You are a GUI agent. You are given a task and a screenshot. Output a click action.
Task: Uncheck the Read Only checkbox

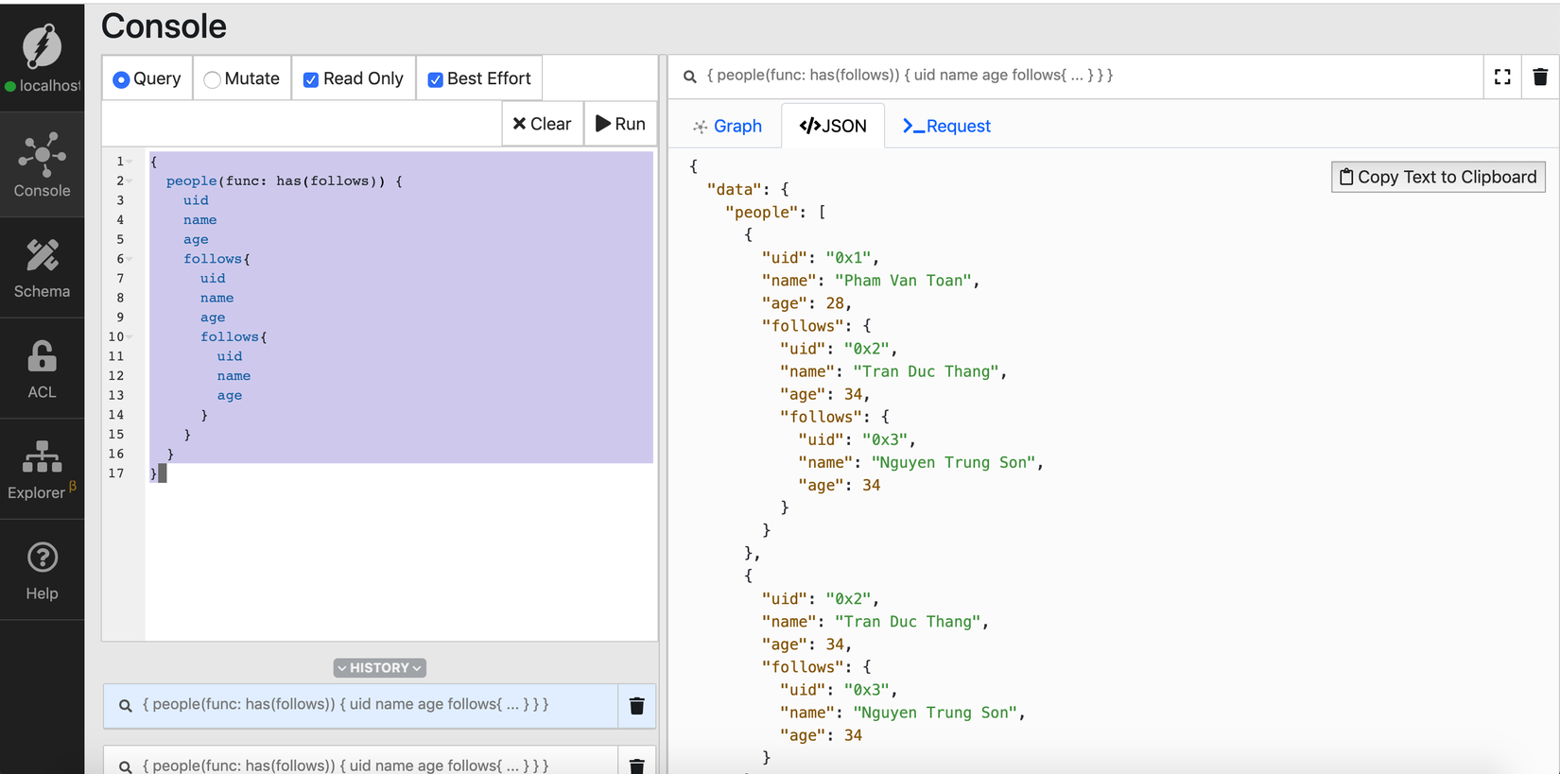click(310, 79)
